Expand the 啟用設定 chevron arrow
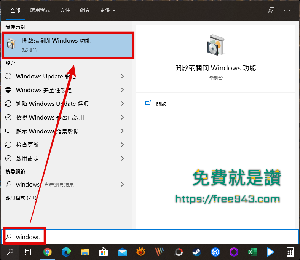Screen dimensions: 300x260 123,158
